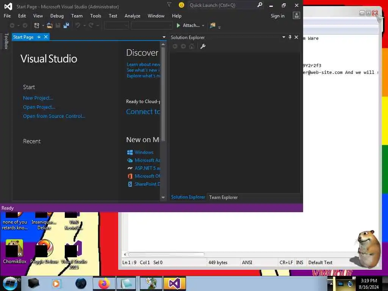388x291 pixels.
Task: Click the New Project toolbar icon
Action: point(37,25)
